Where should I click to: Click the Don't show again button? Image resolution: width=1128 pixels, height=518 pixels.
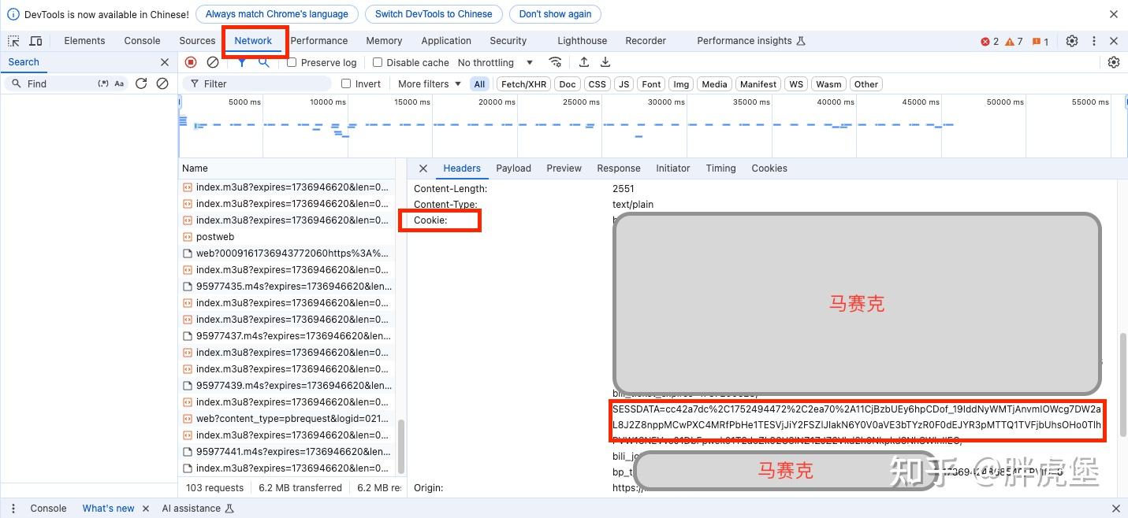(554, 13)
